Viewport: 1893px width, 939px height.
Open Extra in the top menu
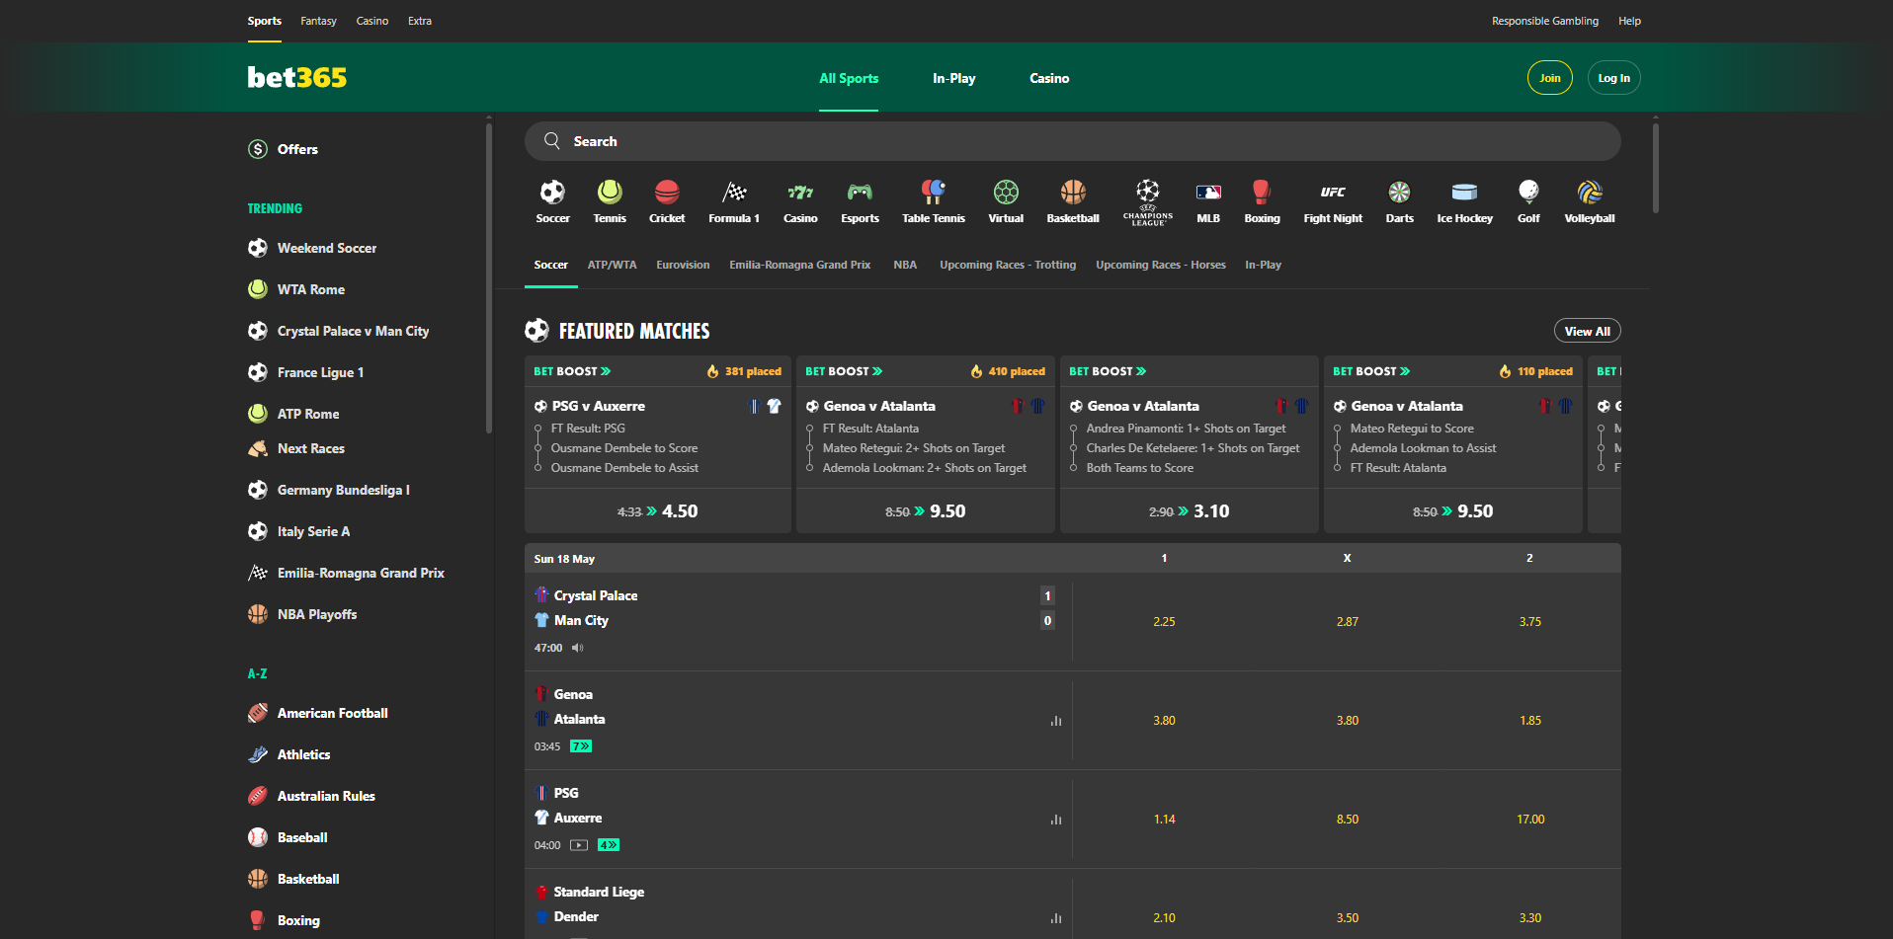[420, 21]
